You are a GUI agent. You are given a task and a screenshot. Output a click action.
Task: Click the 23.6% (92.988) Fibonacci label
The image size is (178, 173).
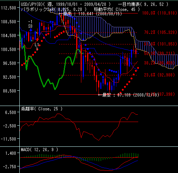pyautogui.click(x=159, y=75)
